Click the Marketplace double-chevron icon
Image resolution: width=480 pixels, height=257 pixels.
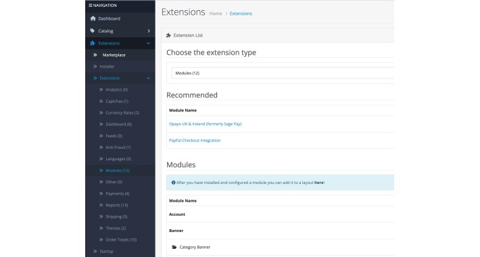(95, 55)
